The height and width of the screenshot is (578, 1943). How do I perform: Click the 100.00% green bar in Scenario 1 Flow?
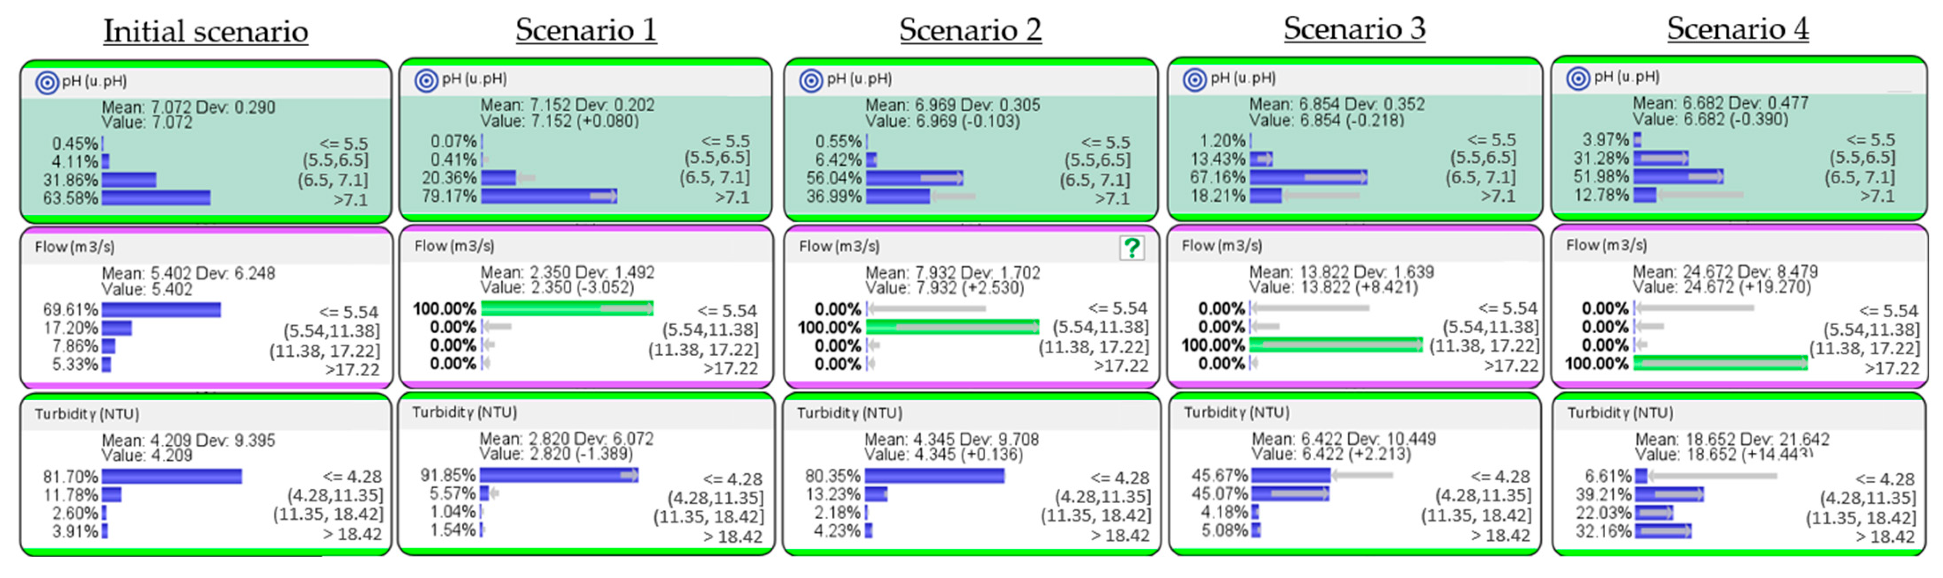pyautogui.click(x=567, y=308)
